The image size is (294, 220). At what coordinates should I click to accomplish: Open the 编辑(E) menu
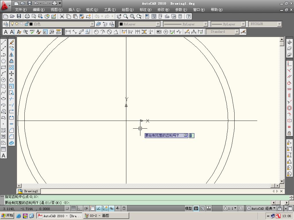[39, 10]
